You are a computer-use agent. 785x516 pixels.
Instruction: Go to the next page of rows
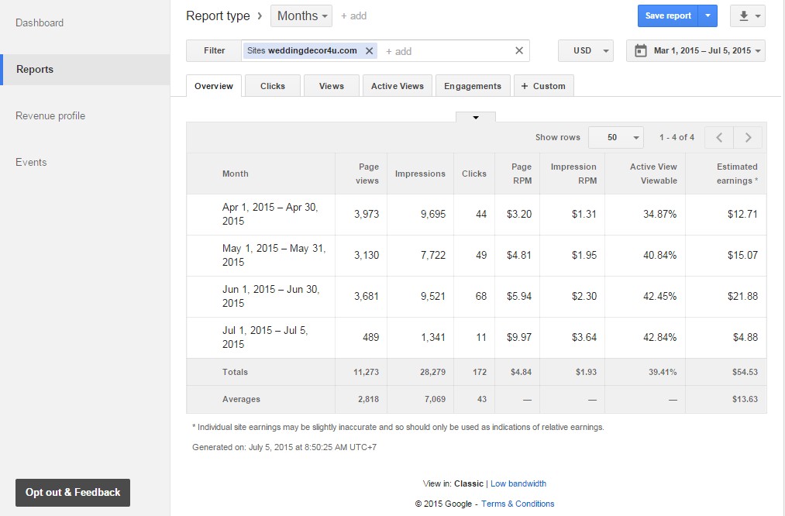pos(748,137)
